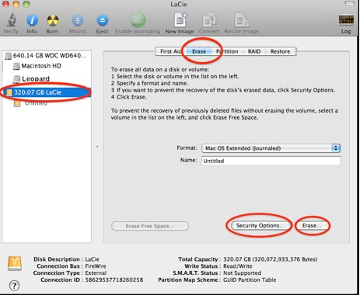Screen dimensions: 360x295
Task: Open the Info toolbar icon
Action: 32,20
